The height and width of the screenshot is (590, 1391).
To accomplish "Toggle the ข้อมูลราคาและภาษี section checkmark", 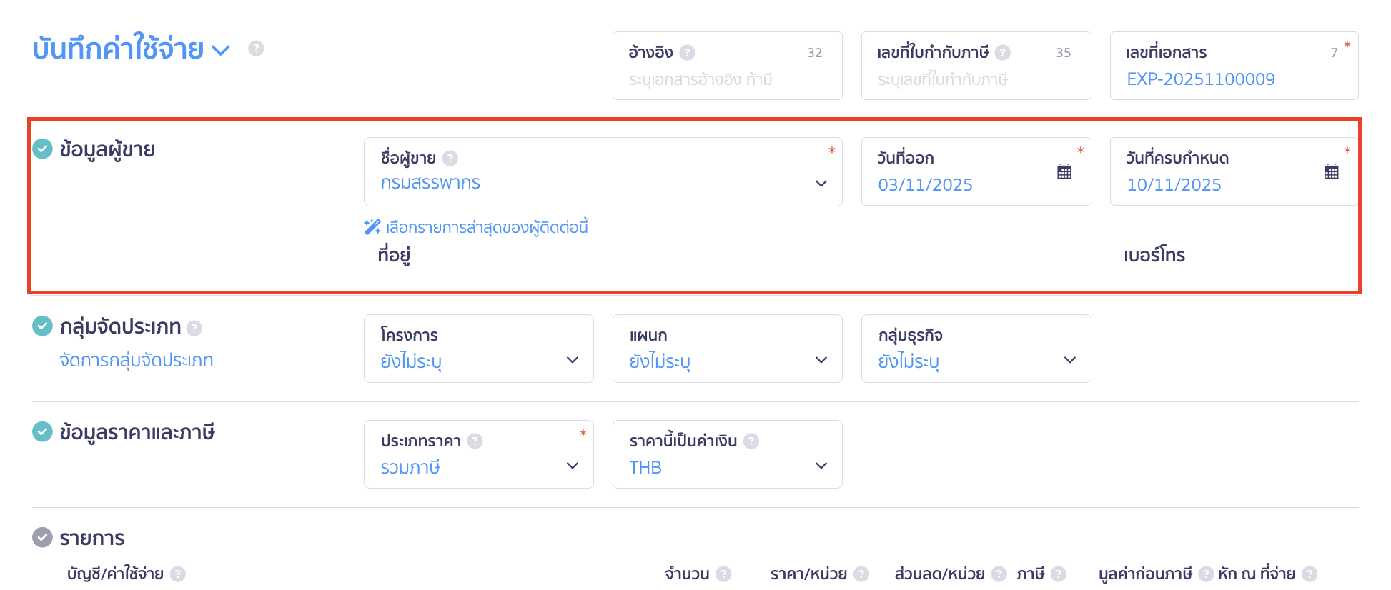I will pyautogui.click(x=42, y=432).
